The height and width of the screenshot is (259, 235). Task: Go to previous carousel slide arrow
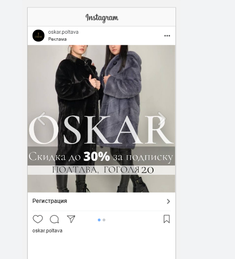pos(41,119)
